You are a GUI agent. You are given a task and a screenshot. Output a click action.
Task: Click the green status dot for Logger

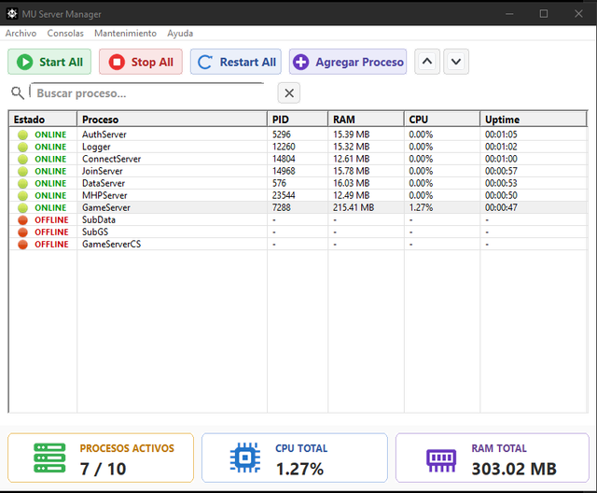click(x=22, y=147)
